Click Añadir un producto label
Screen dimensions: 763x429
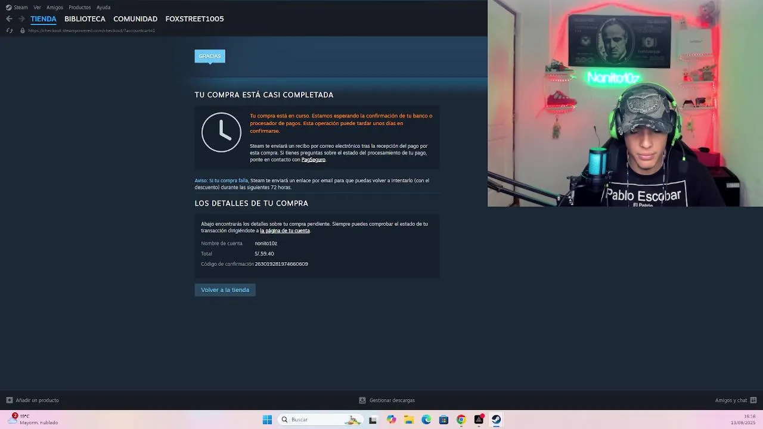click(37, 400)
